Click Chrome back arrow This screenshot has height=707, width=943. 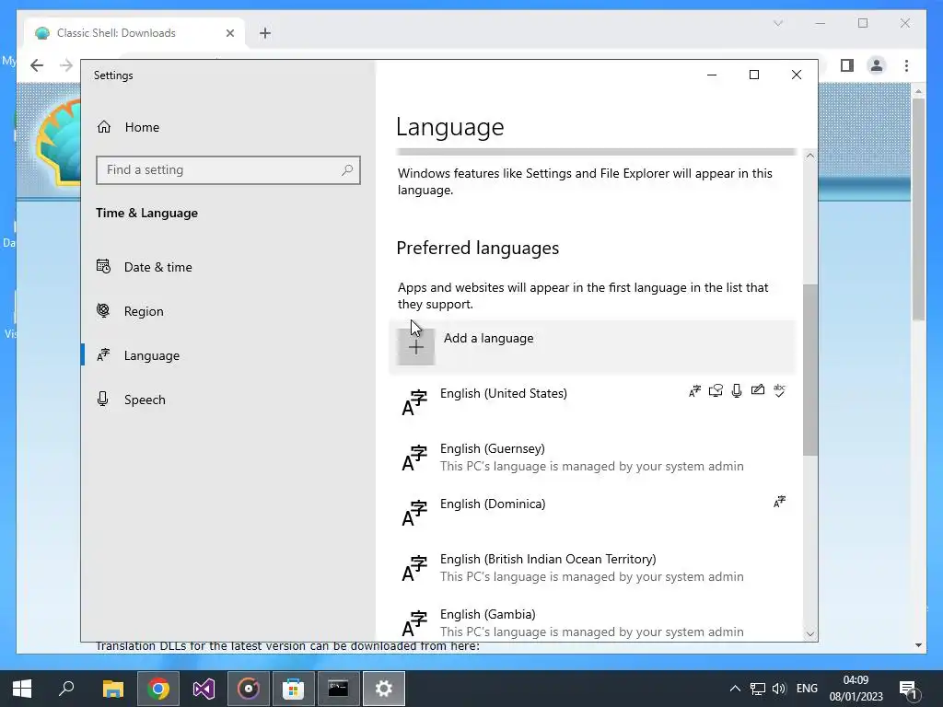click(x=37, y=65)
